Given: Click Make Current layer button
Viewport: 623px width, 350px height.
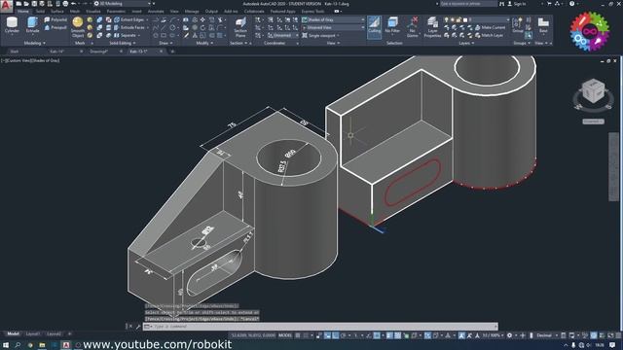Looking at the screenshot, I should pyautogui.click(x=490, y=27).
